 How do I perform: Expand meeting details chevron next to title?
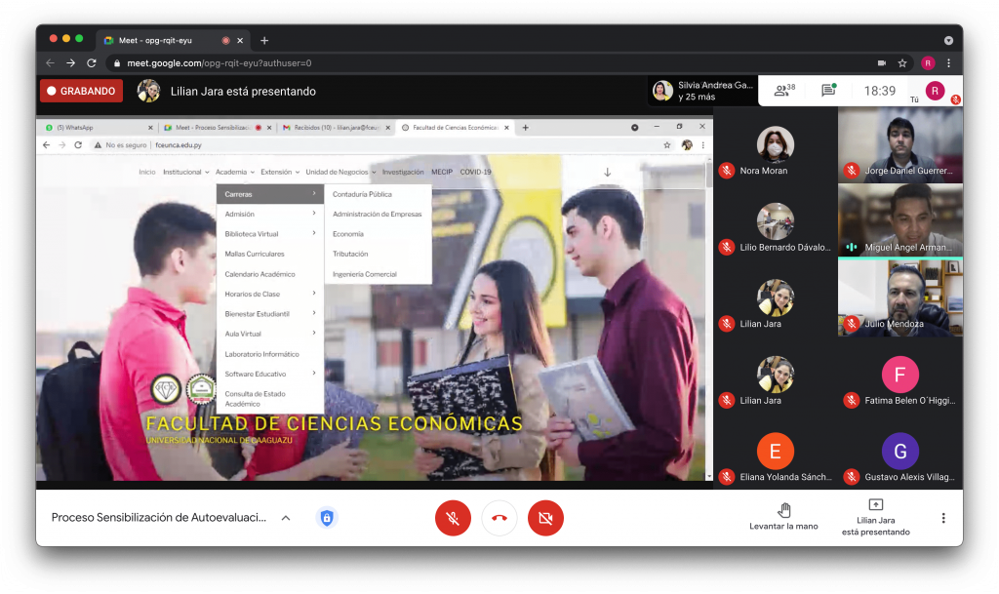pos(286,518)
